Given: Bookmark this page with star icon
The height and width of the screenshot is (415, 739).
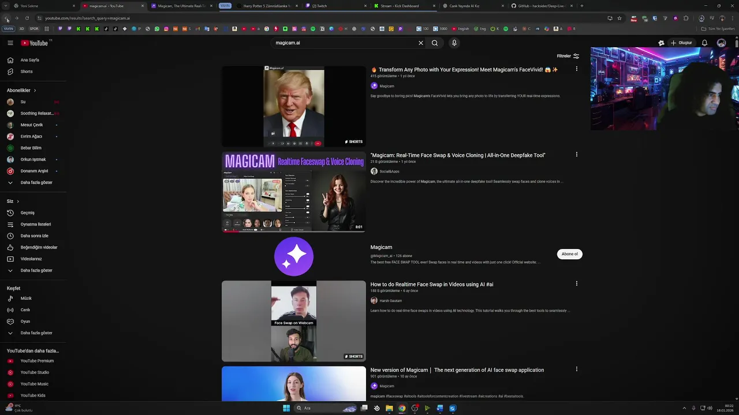Looking at the screenshot, I should 619,18.
